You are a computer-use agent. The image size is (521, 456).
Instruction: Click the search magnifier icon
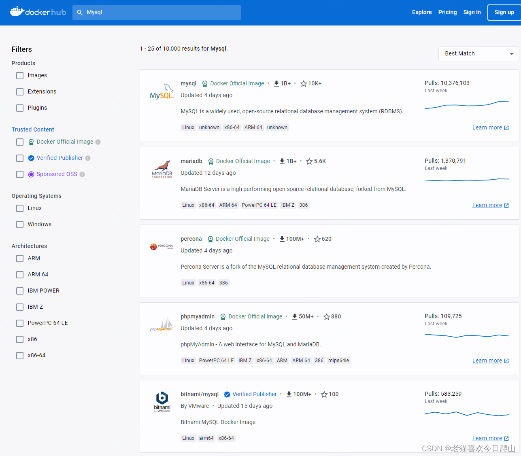(81, 12)
